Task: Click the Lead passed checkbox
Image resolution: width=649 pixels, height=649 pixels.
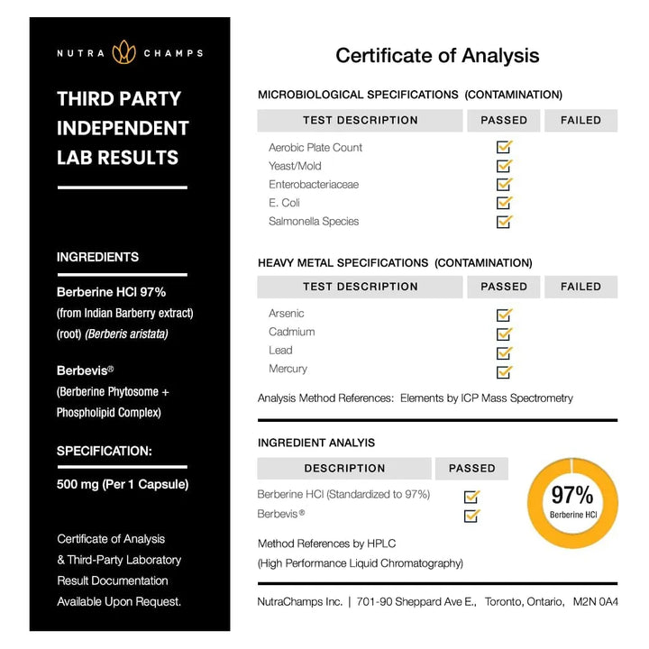Action: [x=504, y=352]
